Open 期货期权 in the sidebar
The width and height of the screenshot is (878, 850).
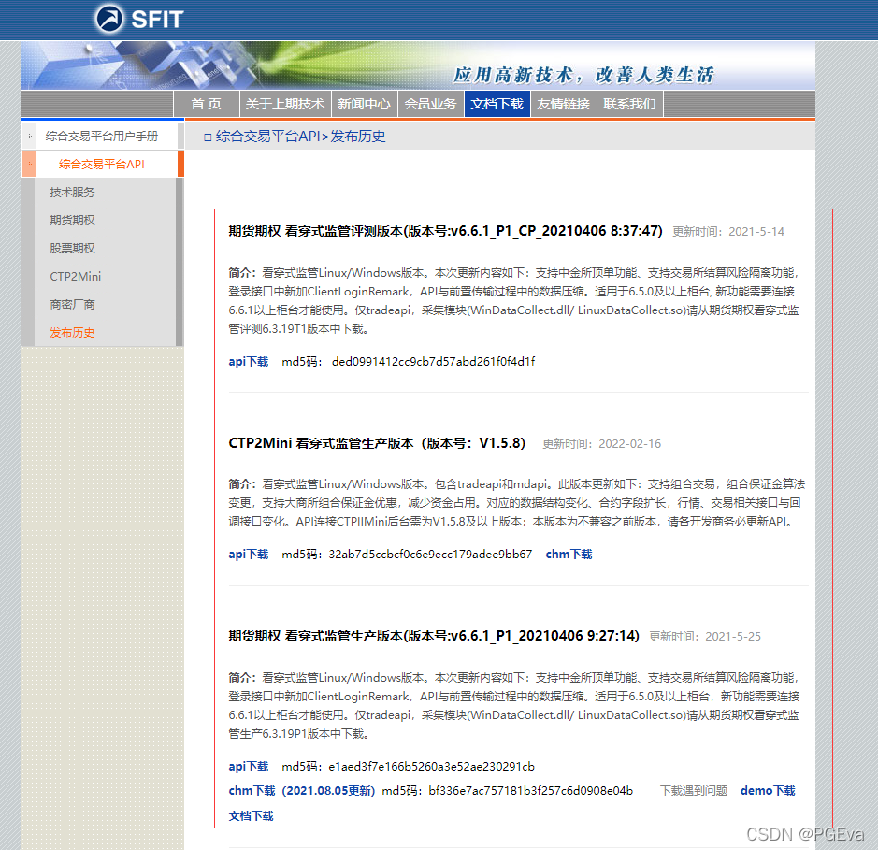click(72, 220)
